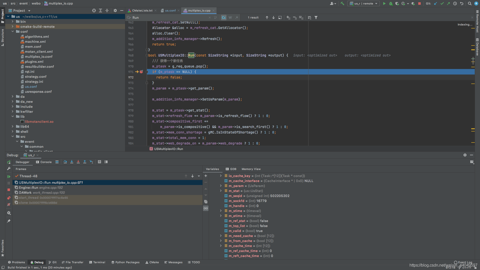Toggle breakpoint on line 971
The height and width of the screenshot is (270, 480).
(x=142, y=71)
